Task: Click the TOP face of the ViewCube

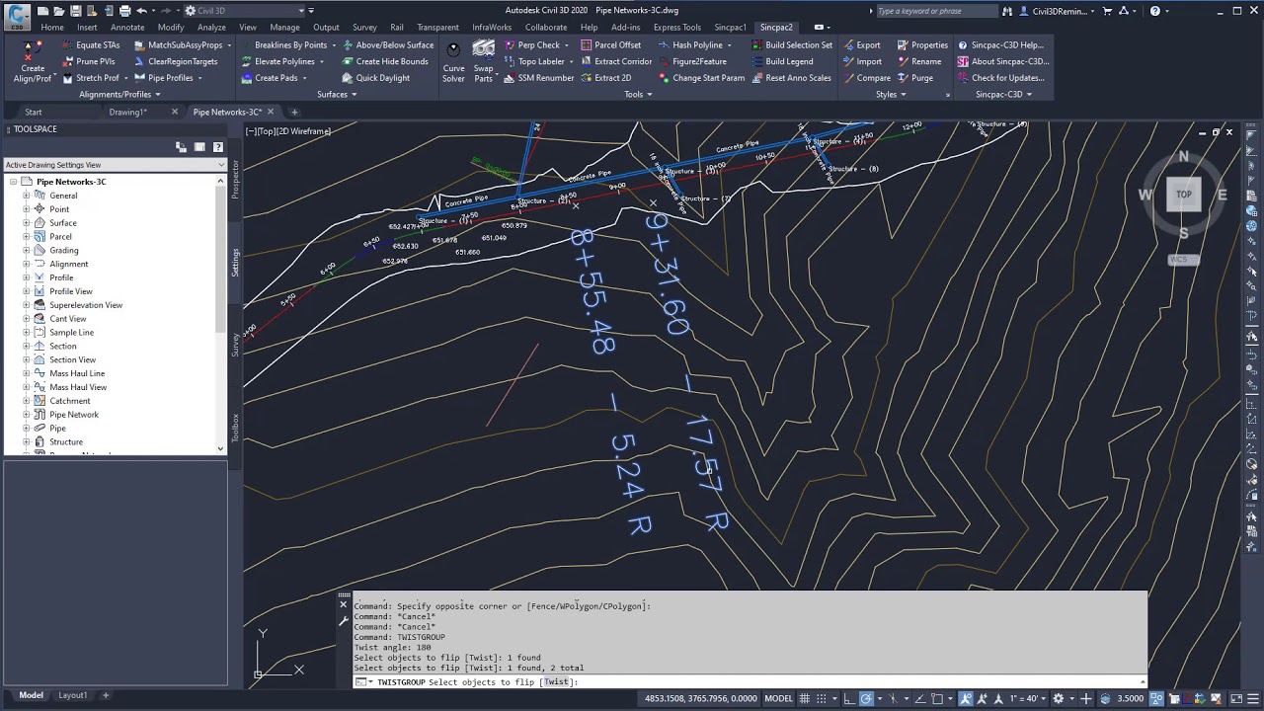Action: 1183,195
